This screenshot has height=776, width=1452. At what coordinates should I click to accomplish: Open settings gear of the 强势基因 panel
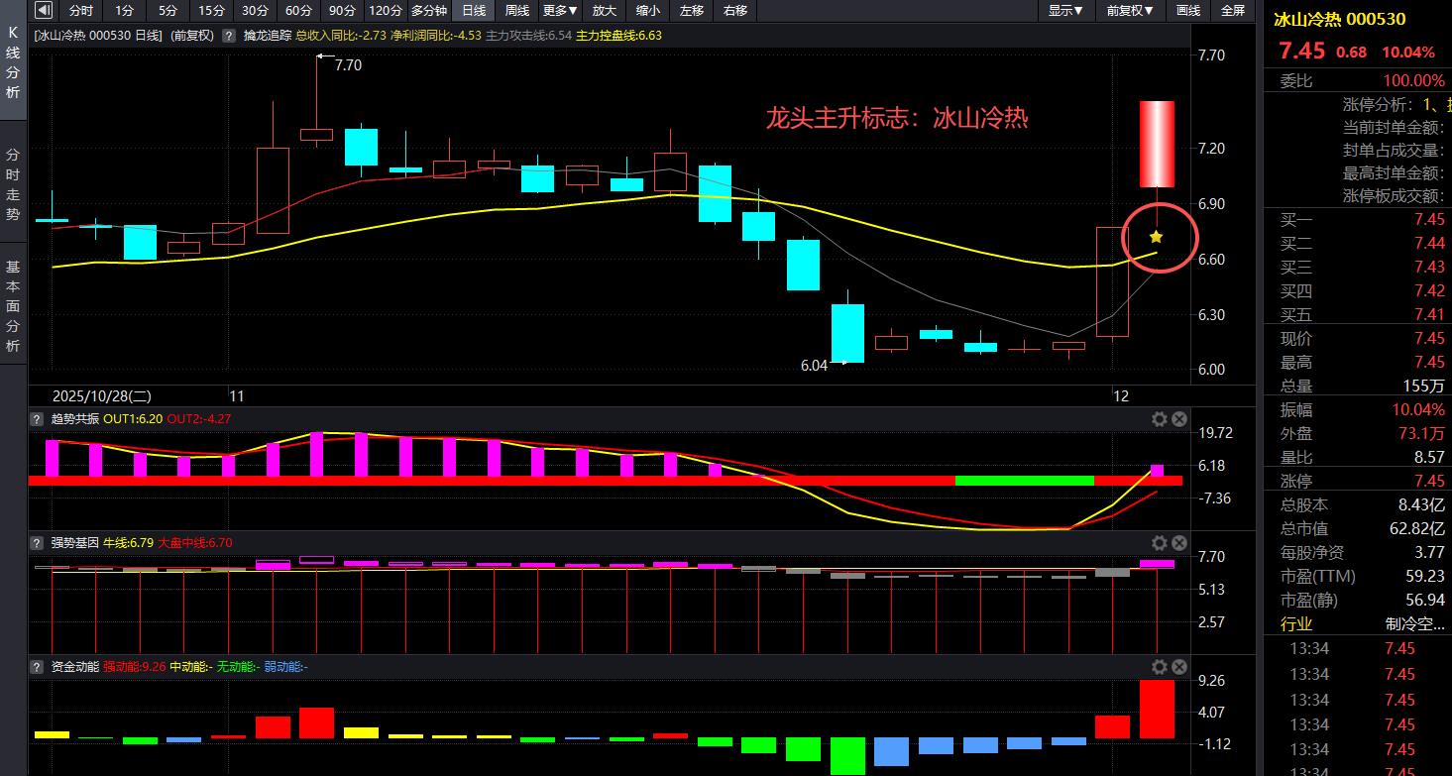click(1159, 543)
